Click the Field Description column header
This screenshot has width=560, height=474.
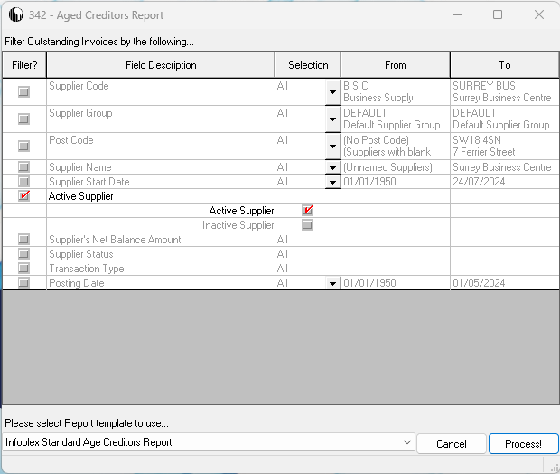click(x=161, y=65)
